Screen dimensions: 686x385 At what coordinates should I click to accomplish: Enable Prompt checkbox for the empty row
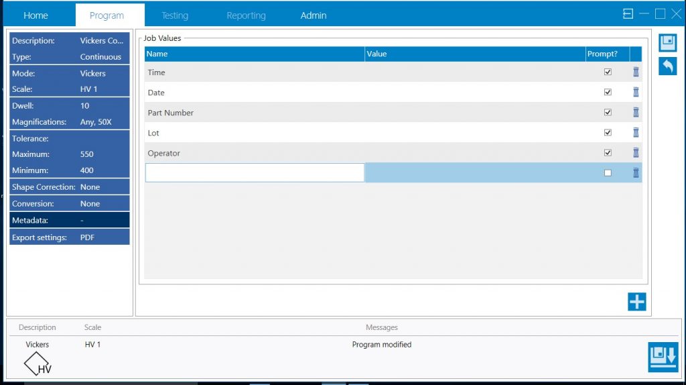[x=608, y=173]
